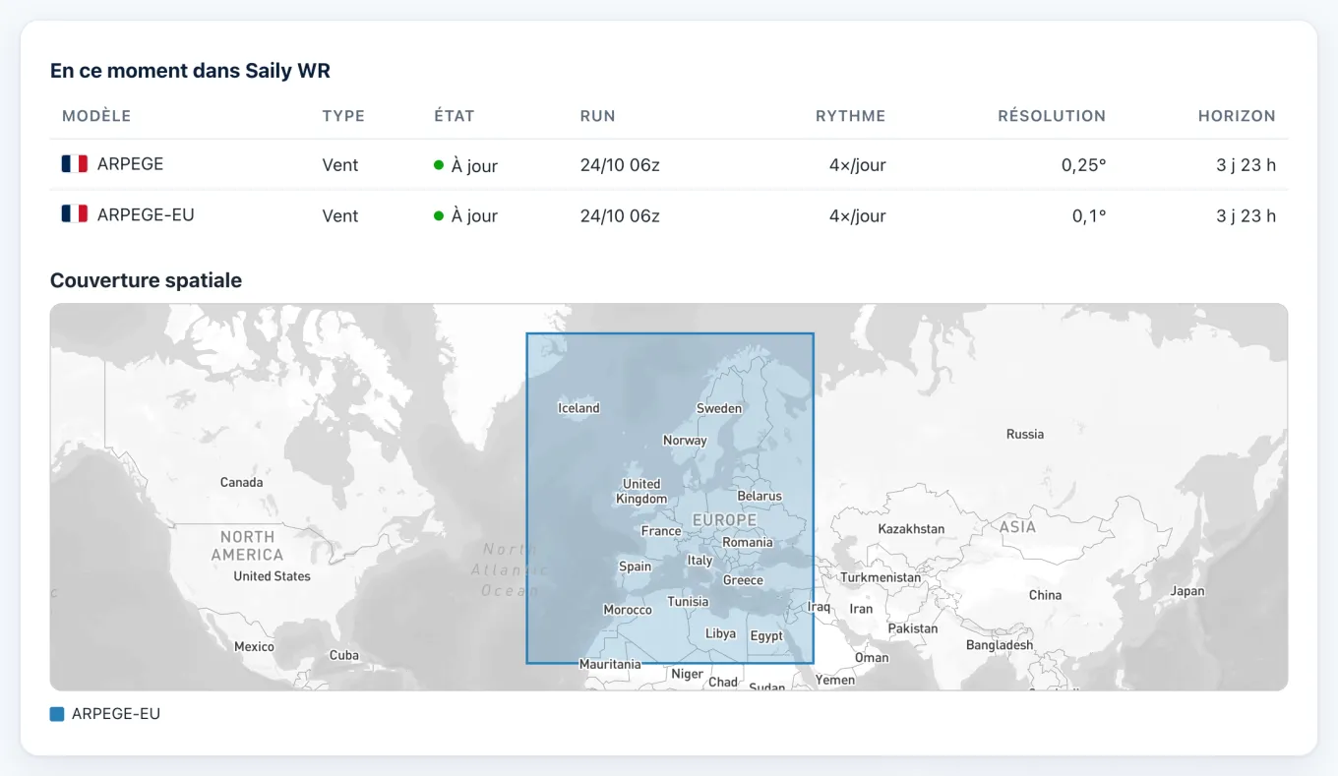This screenshot has height=776, width=1338.
Task: Click the Russia label on the map
Action: click(x=1025, y=434)
